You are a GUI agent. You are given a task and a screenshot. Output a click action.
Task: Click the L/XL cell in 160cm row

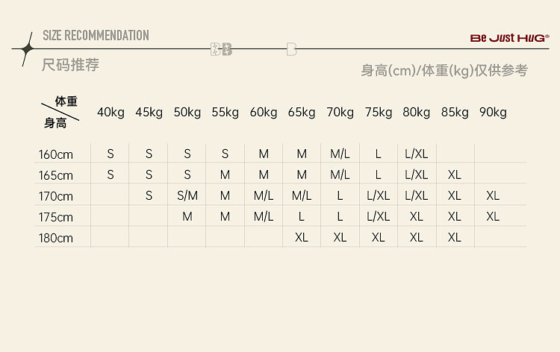coord(416,154)
